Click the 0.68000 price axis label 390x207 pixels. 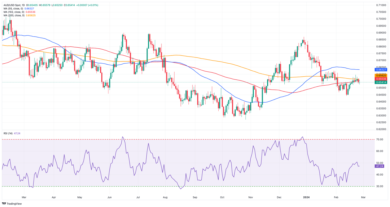click(381, 47)
